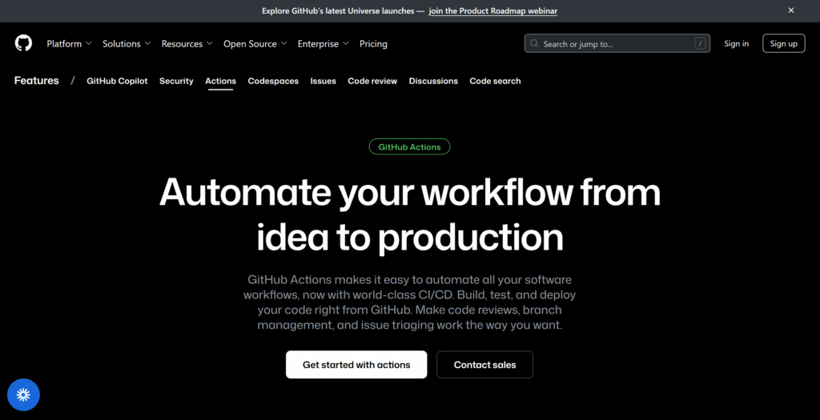Click the GitHub Octocat logo
Viewport: 820px width, 420px height.
(x=23, y=43)
